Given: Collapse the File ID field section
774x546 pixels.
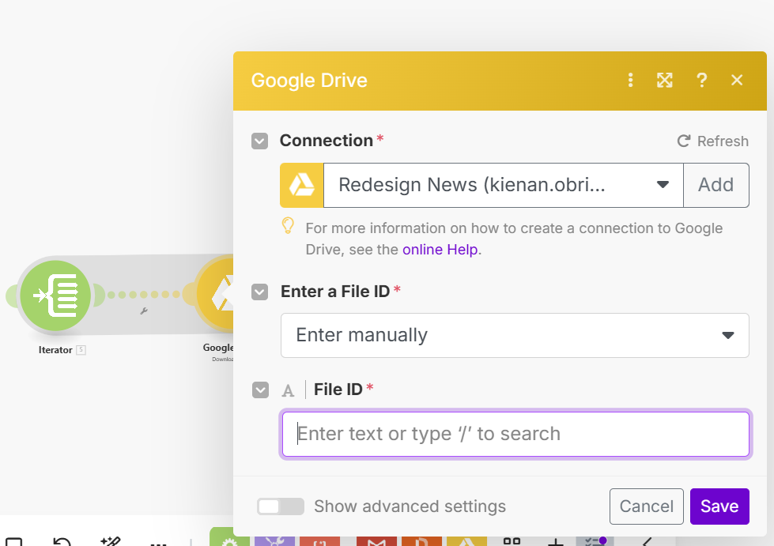Looking at the screenshot, I should coord(260,390).
